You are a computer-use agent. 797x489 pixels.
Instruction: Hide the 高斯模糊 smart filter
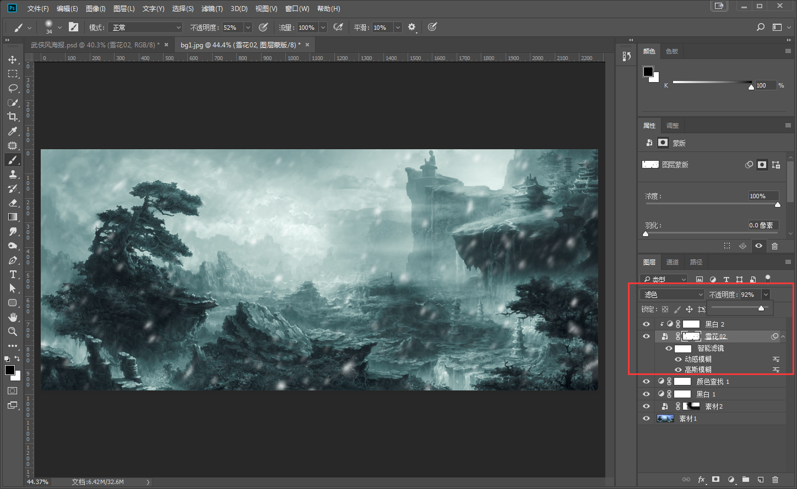(678, 370)
